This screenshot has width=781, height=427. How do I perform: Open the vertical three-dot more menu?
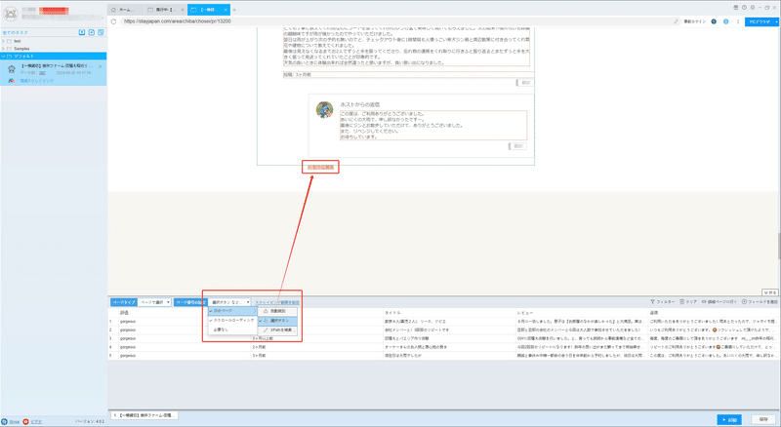point(738,21)
